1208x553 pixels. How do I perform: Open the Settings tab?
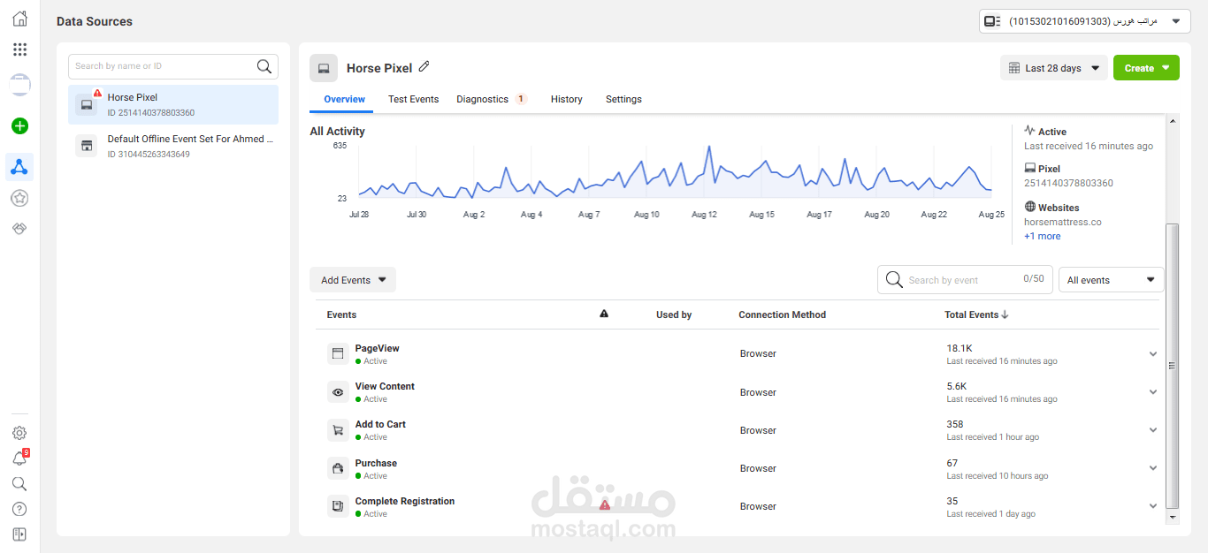tap(623, 99)
